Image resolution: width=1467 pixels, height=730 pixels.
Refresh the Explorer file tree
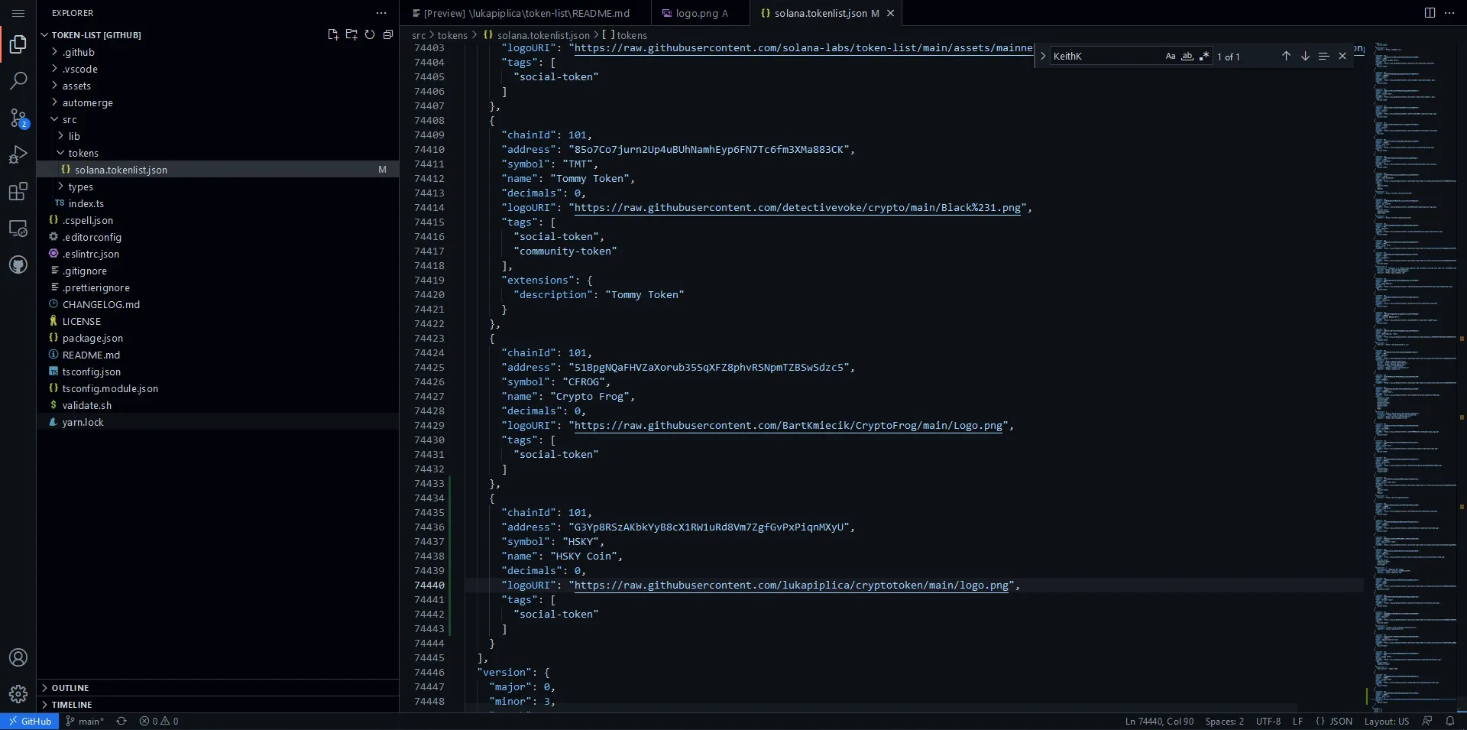pyautogui.click(x=370, y=34)
